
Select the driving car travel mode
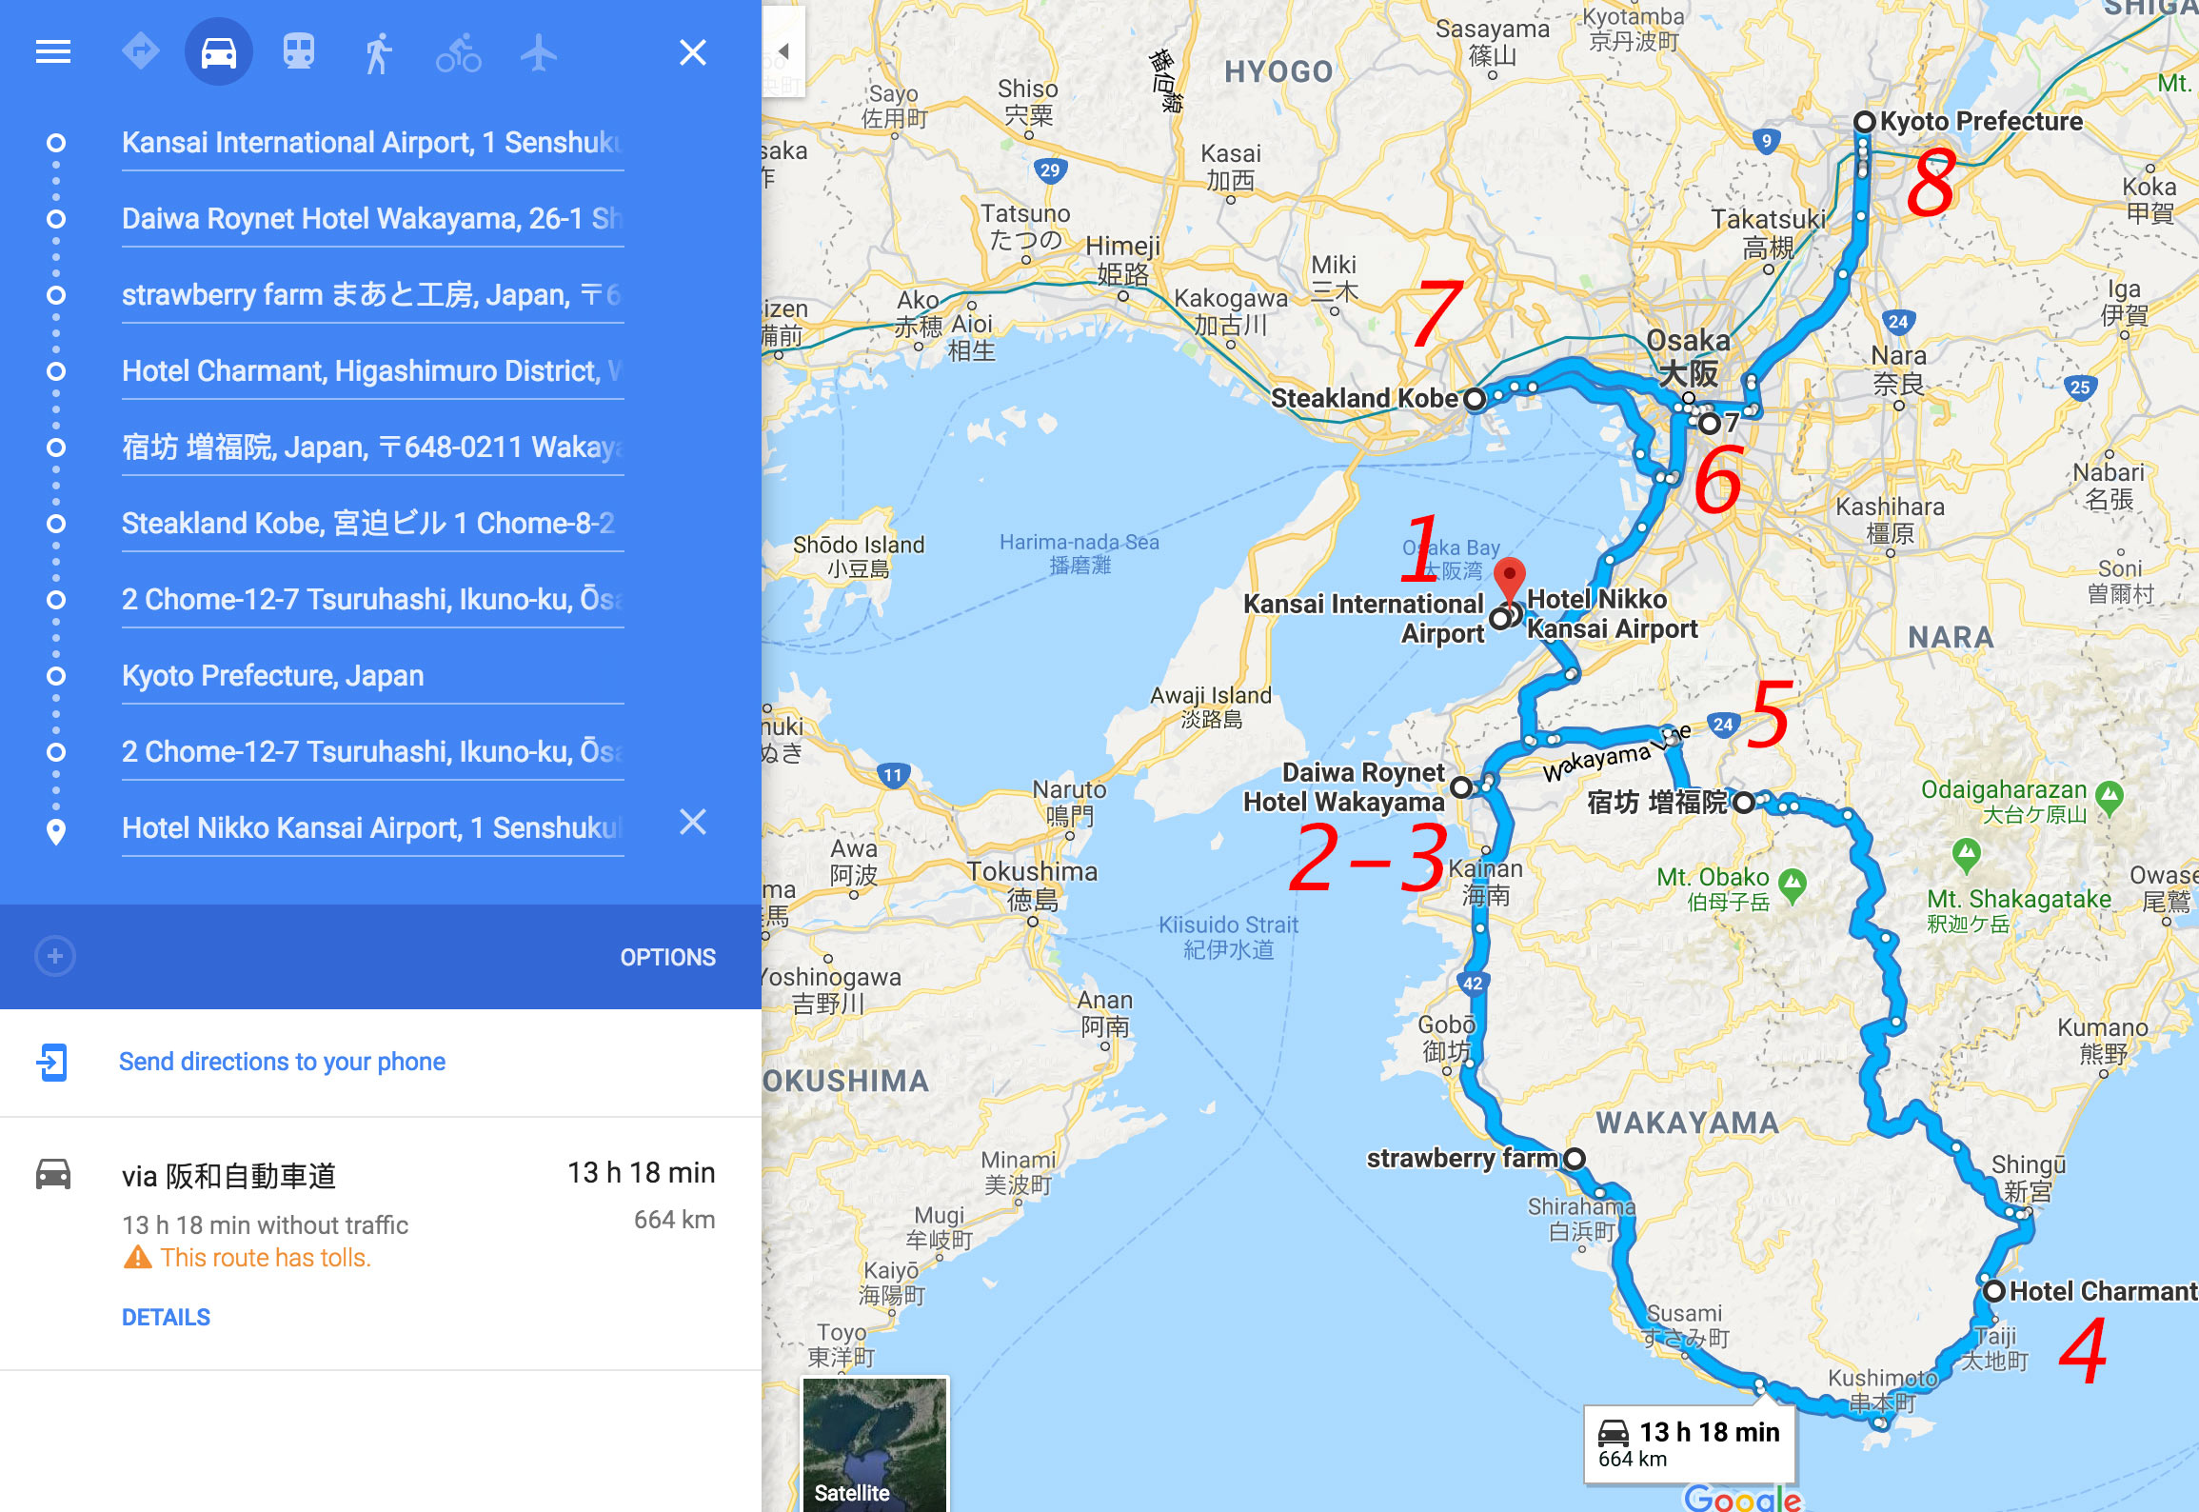[219, 51]
